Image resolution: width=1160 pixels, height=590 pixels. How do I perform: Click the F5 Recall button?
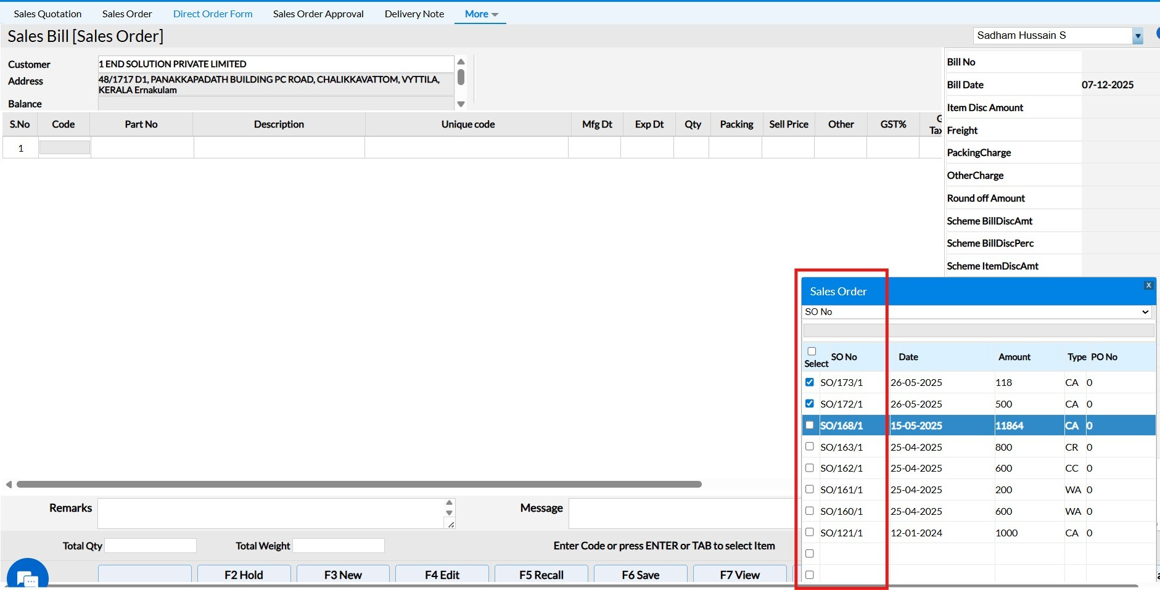(x=541, y=575)
